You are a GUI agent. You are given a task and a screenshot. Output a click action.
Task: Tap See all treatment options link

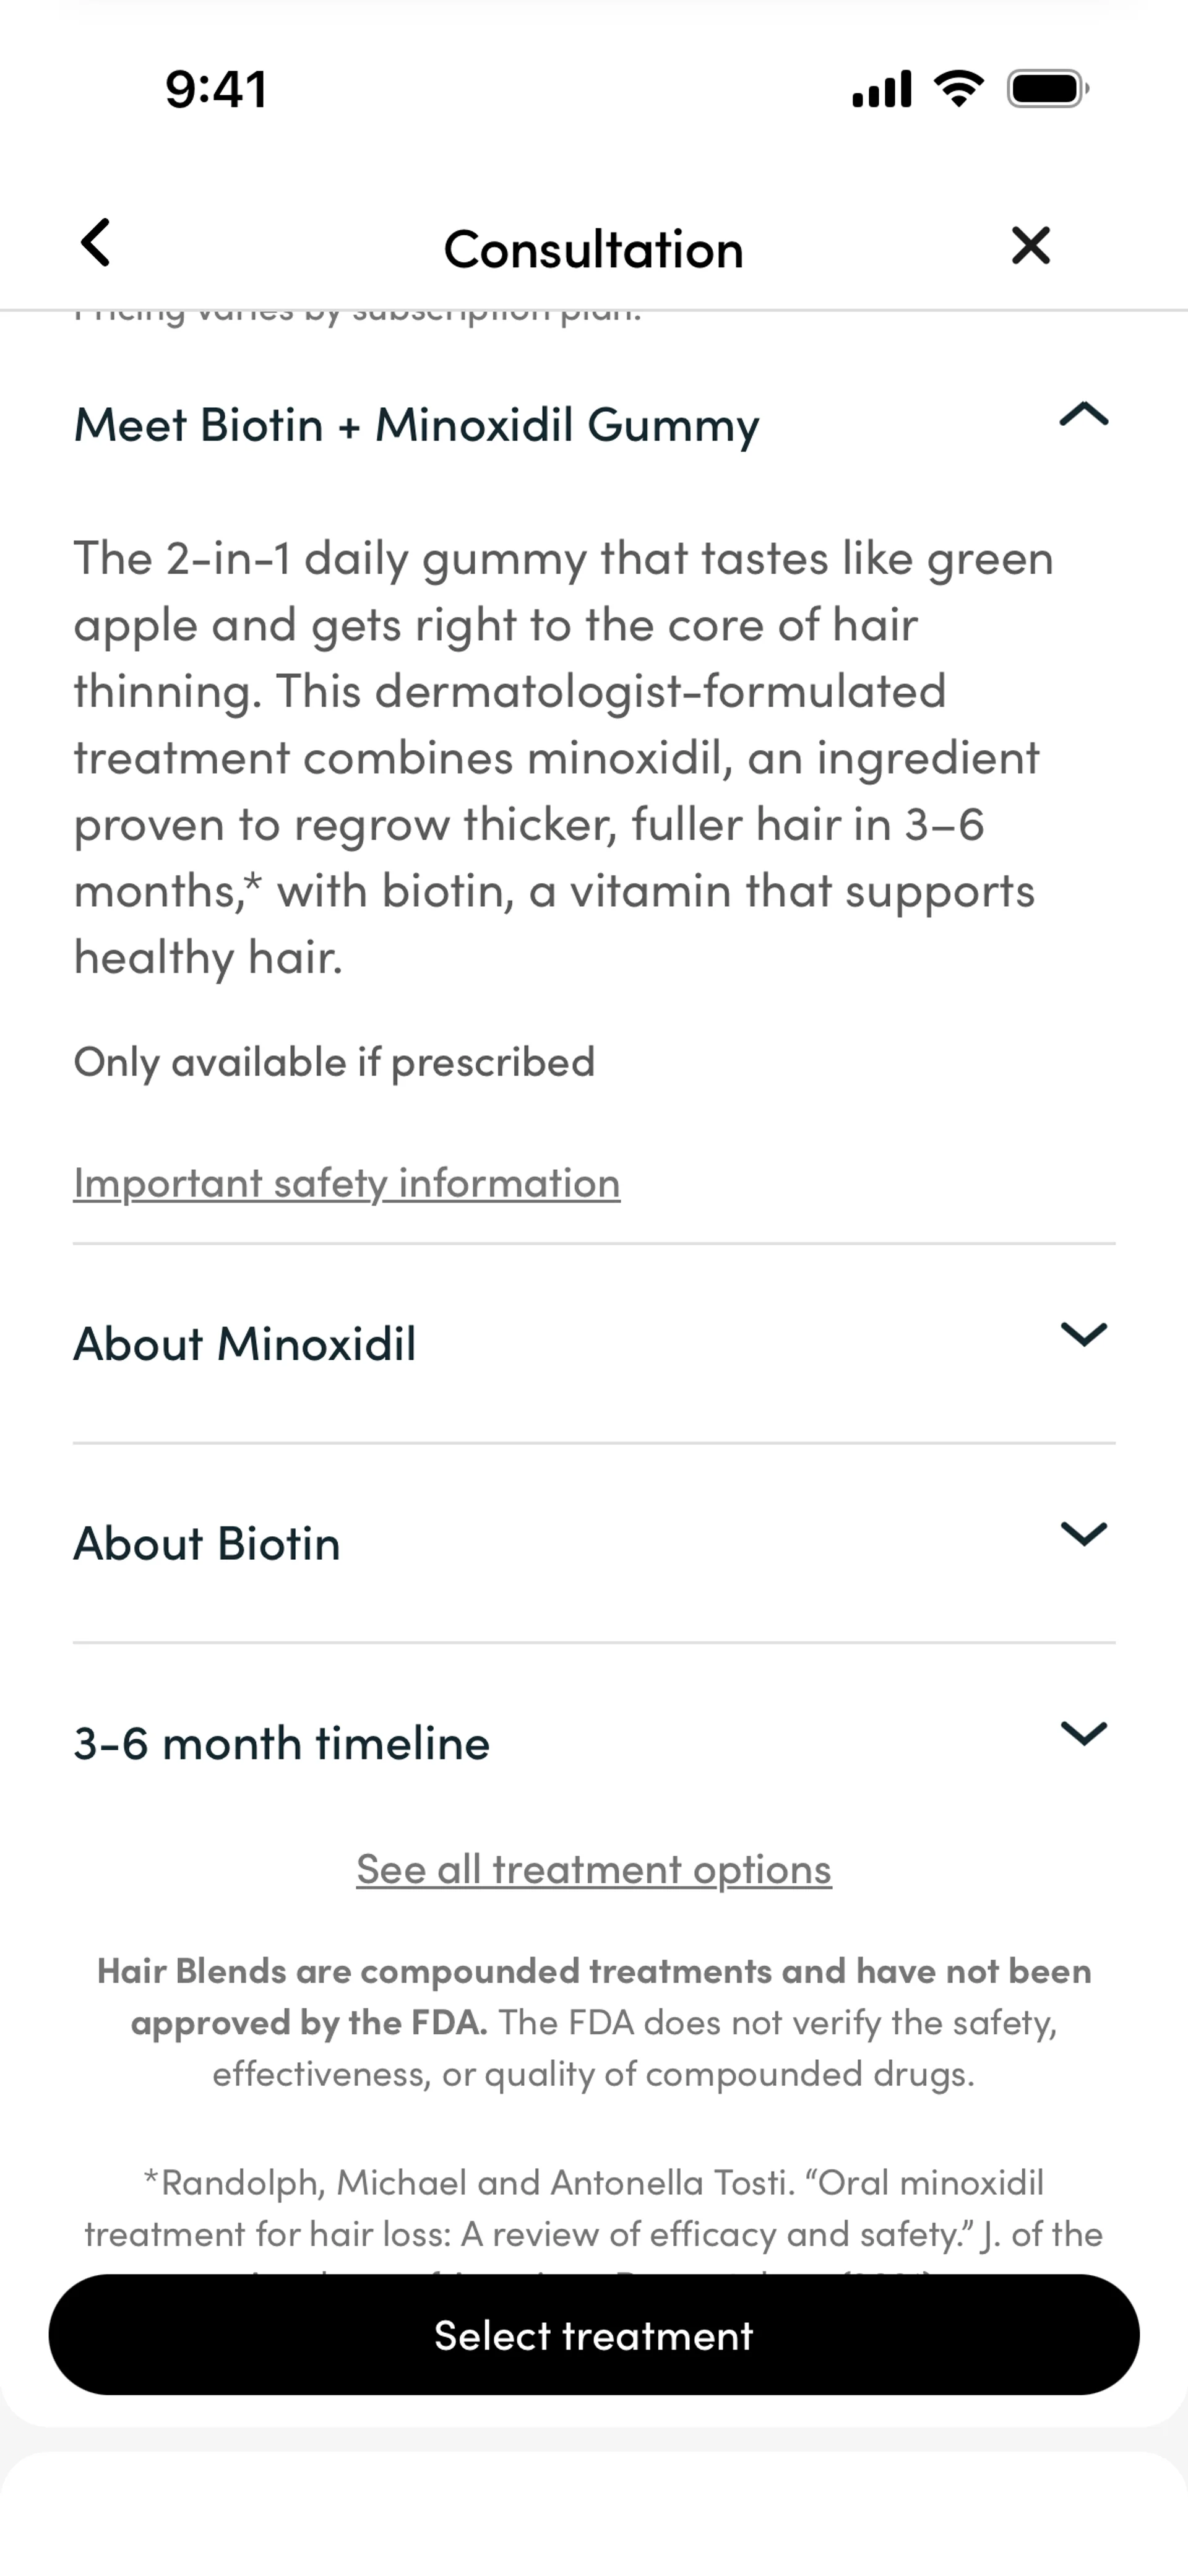pos(594,1869)
